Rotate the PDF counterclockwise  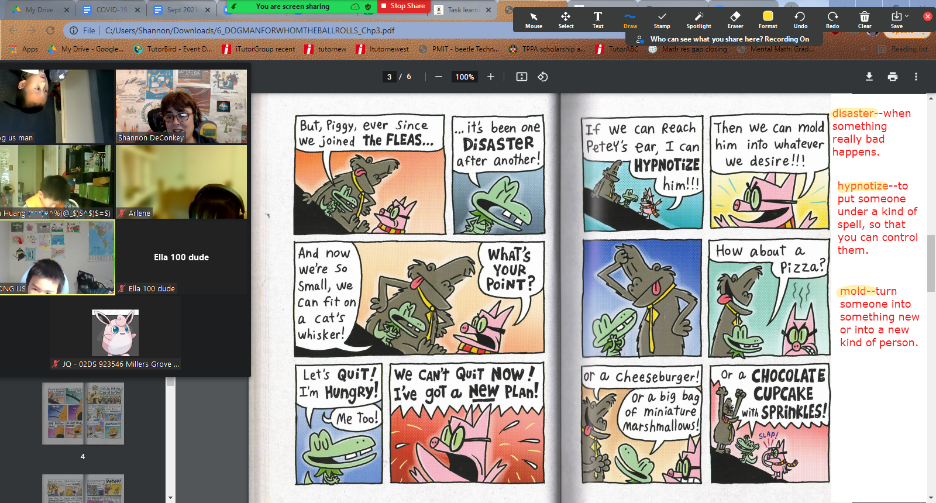pos(543,77)
